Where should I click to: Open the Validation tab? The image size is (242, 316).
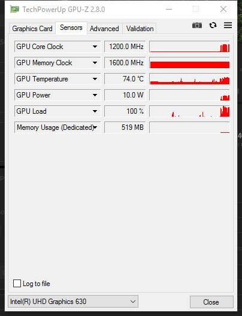point(140,29)
